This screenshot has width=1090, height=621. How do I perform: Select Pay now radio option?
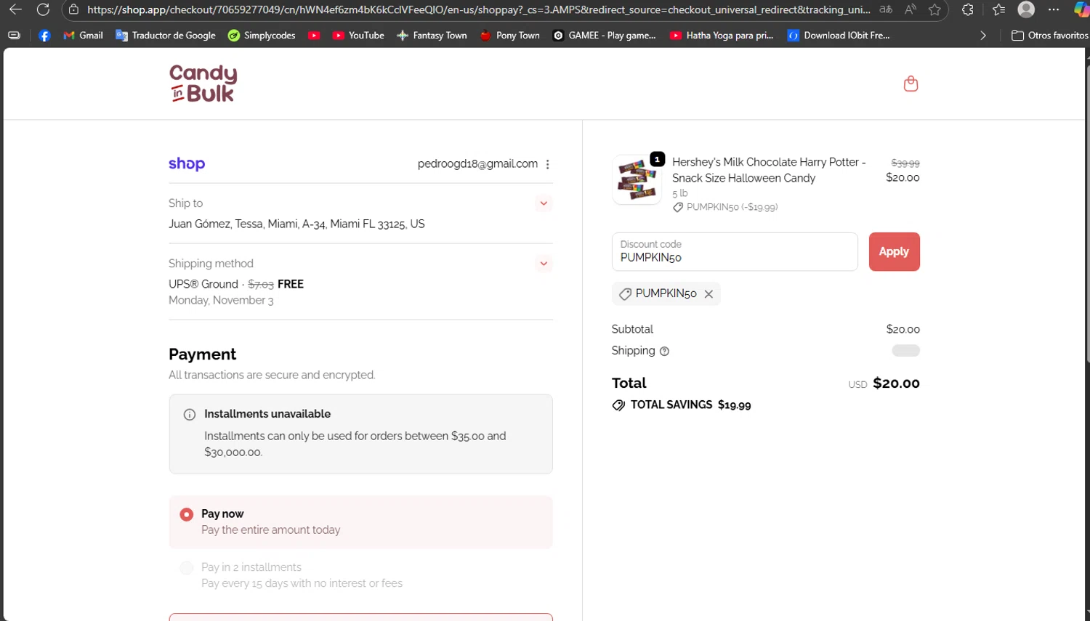click(187, 514)
